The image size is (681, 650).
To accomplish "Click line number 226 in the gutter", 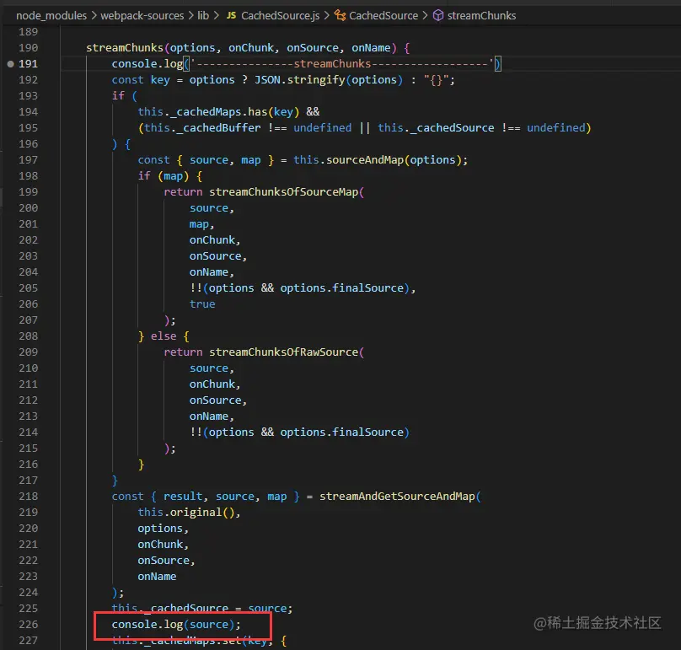I will coord(28,625).
